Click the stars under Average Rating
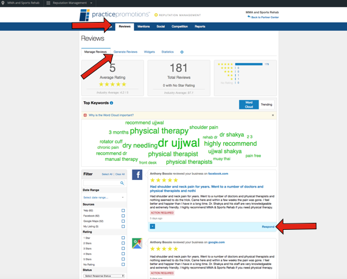Viewport: 347px width, 279px height. pos(112,85)
